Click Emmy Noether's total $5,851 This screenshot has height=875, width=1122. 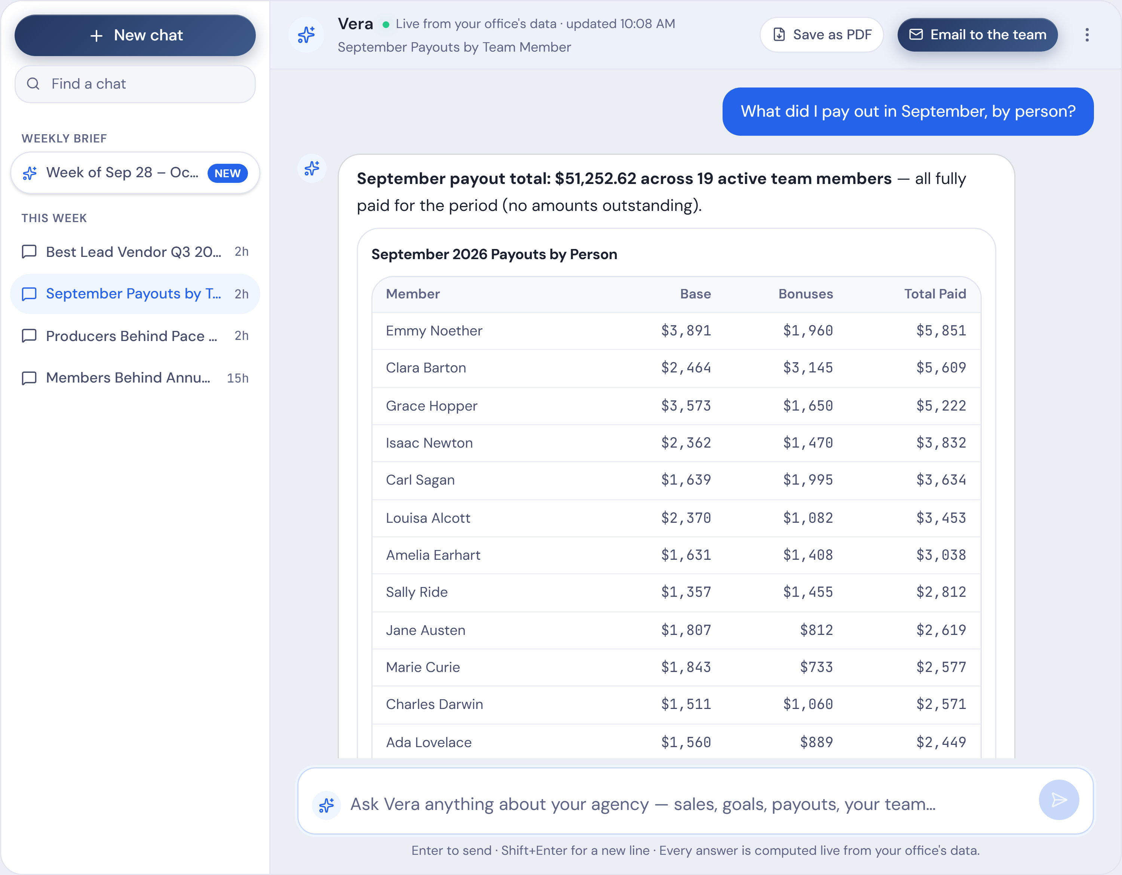tap(941, 331)
